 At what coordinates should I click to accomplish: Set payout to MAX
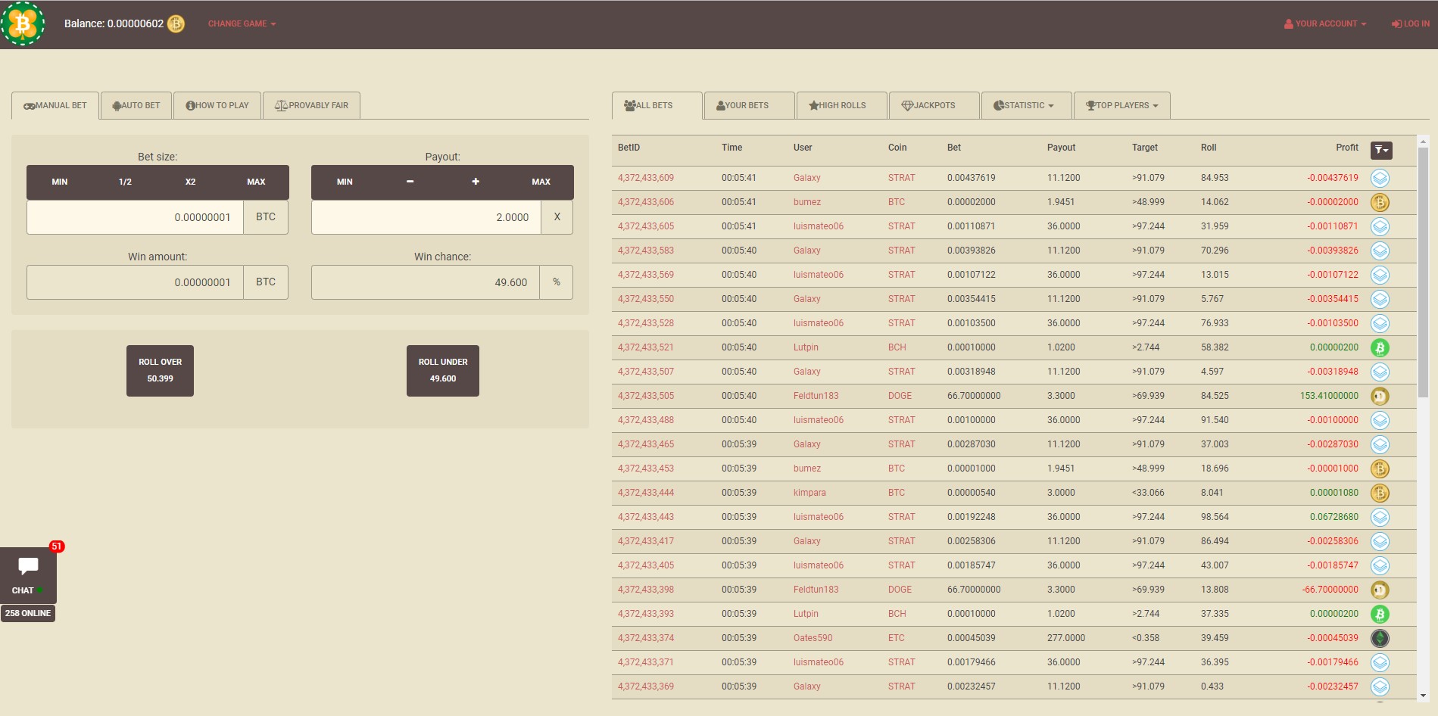(x=541, y=182)
